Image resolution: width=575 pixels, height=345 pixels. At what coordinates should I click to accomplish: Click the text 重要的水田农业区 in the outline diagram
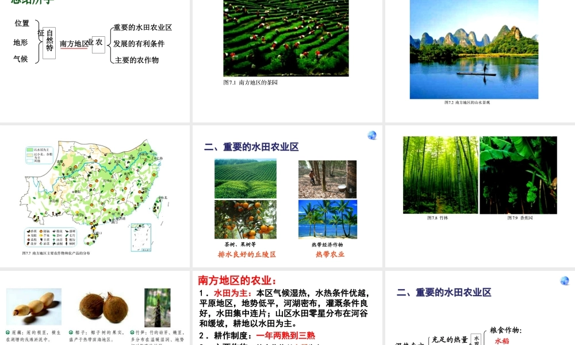click(x=143, y=28)
